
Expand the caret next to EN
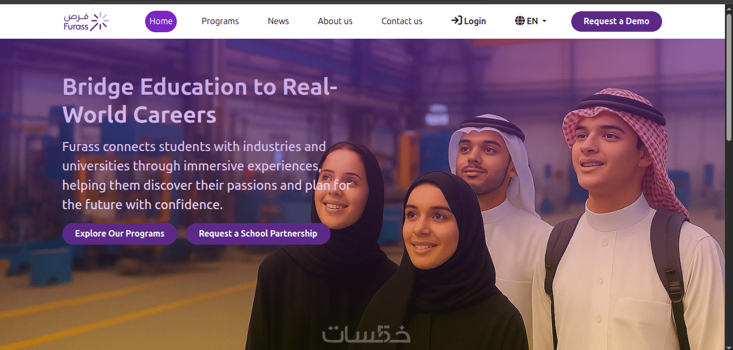coord(544,22)
